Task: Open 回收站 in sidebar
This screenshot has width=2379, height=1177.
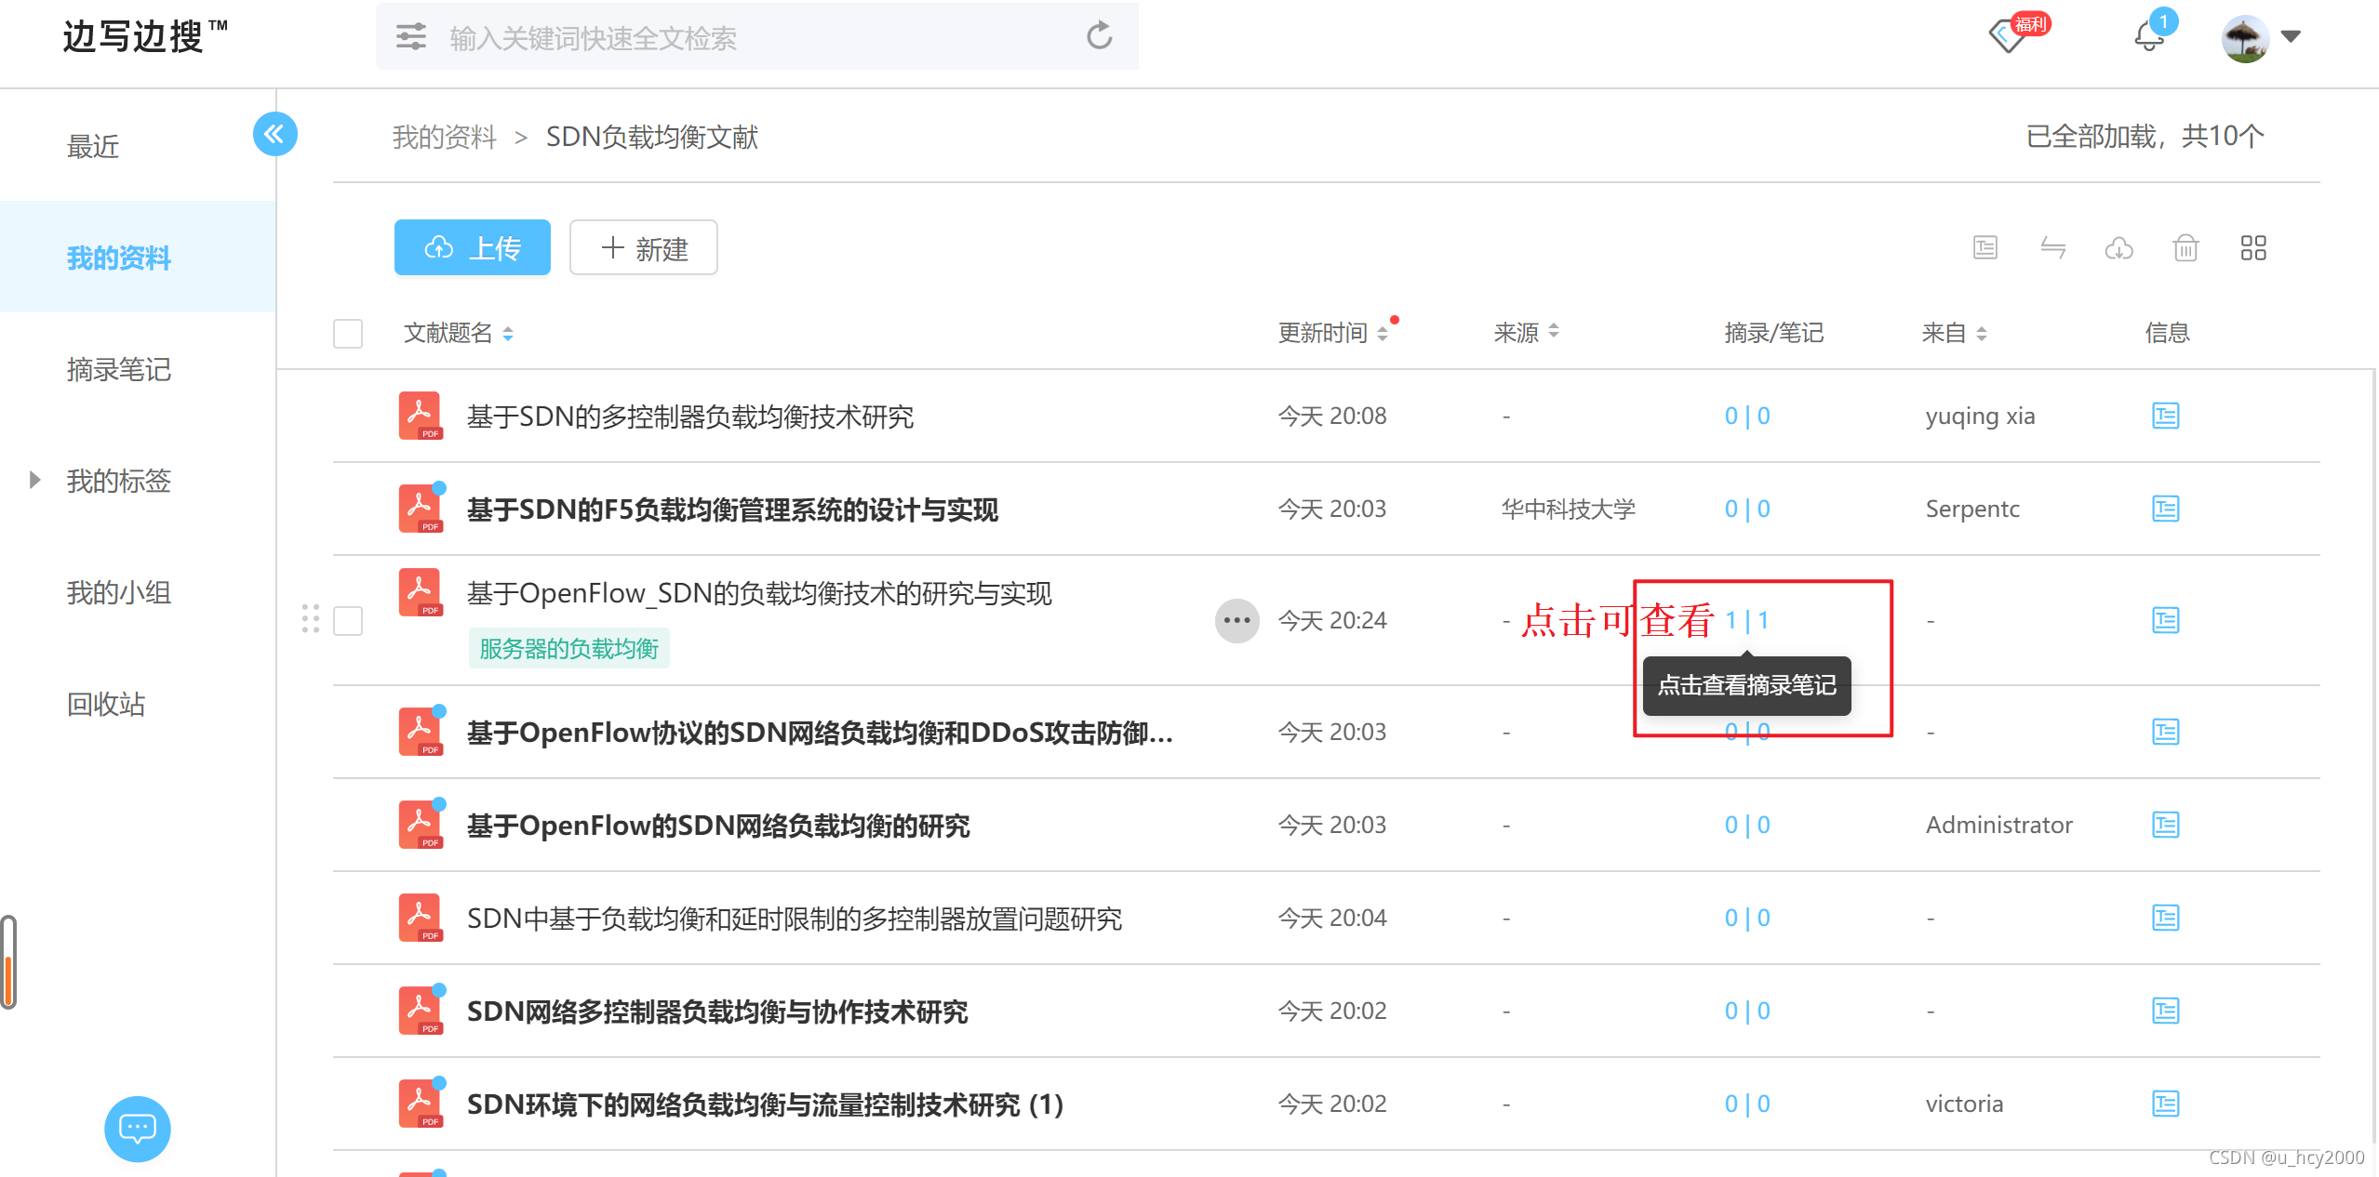Action: (x=106, y=704)
